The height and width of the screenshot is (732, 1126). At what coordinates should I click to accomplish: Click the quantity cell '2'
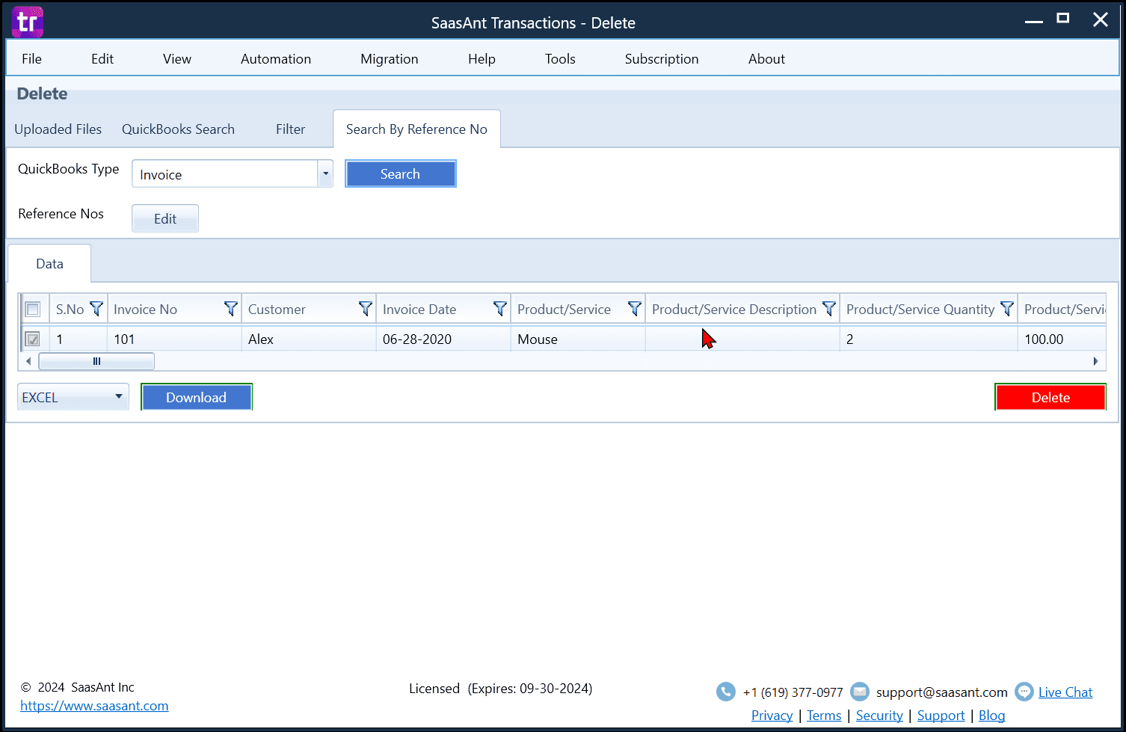tap(929, 339)
